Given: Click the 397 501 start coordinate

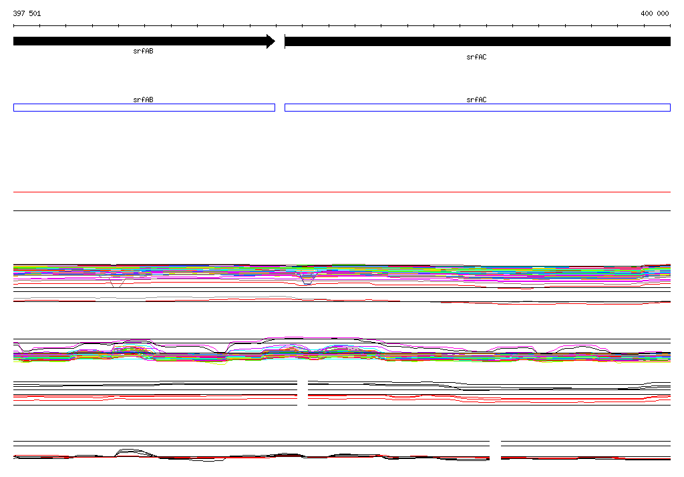Looking at the screenshot, I should (x=27, y=13).
